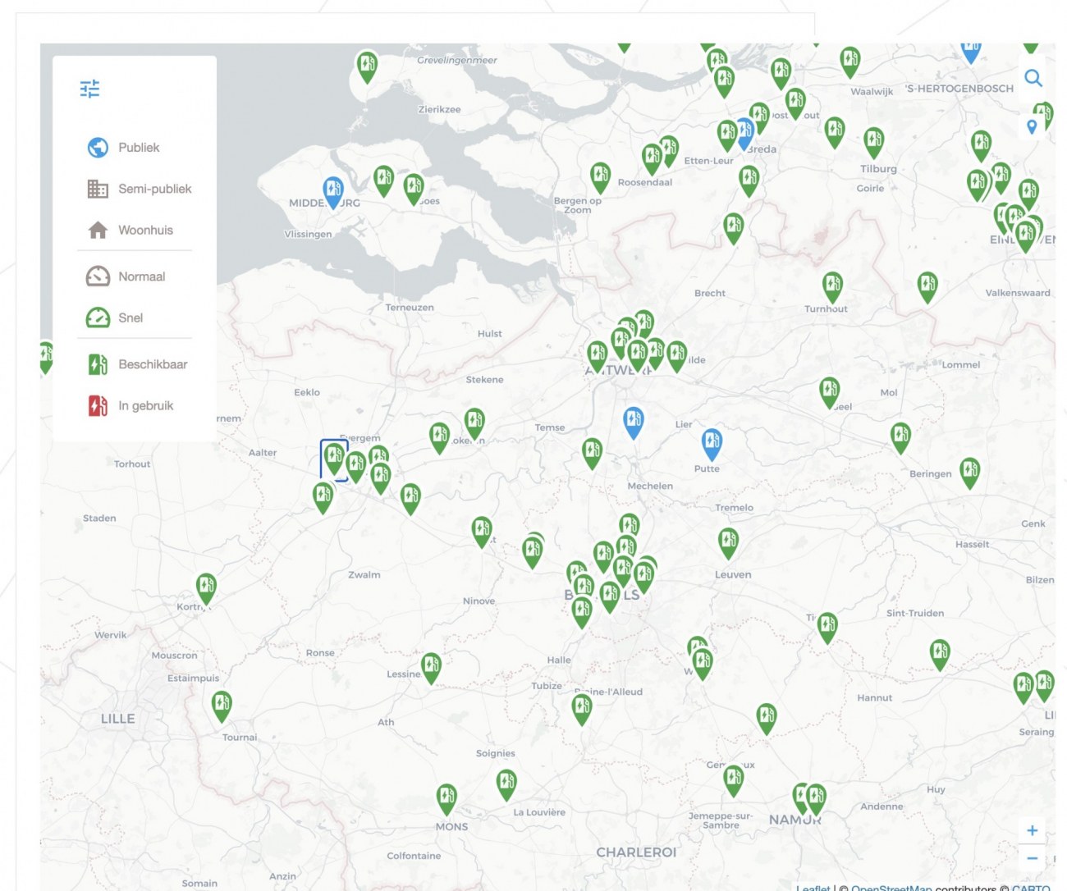This screenshot has width=1067, height=891.
Task: Select the green marker above Mons
Action: pos(446,800)
